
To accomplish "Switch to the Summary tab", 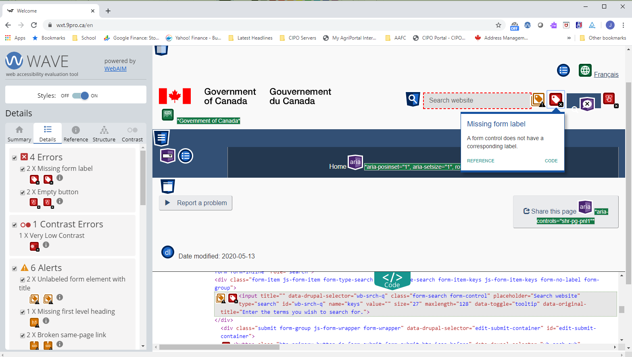I will point(19,134).
